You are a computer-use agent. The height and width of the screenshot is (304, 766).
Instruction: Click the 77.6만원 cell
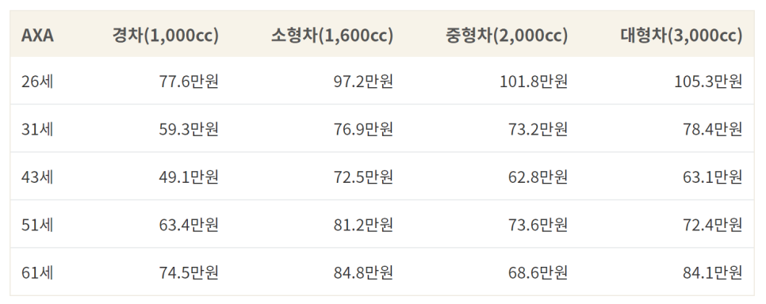[x=189, y=81]
